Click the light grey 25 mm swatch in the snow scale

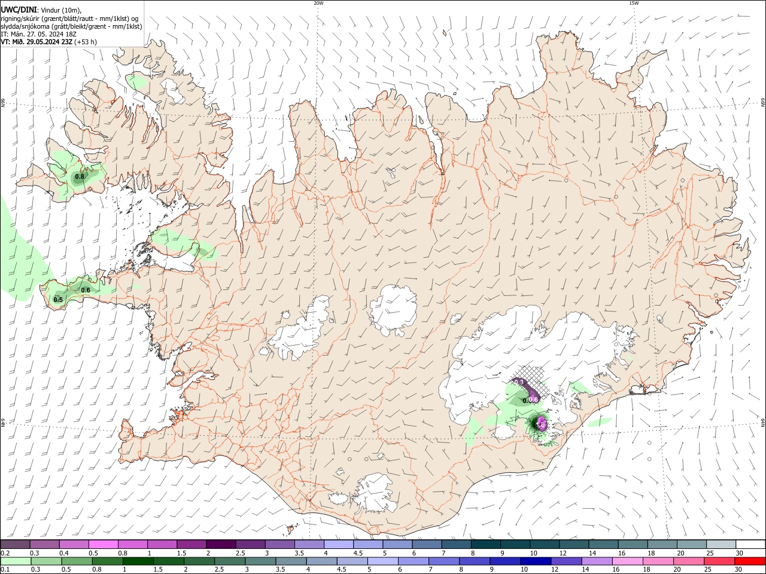coord(722,544)
